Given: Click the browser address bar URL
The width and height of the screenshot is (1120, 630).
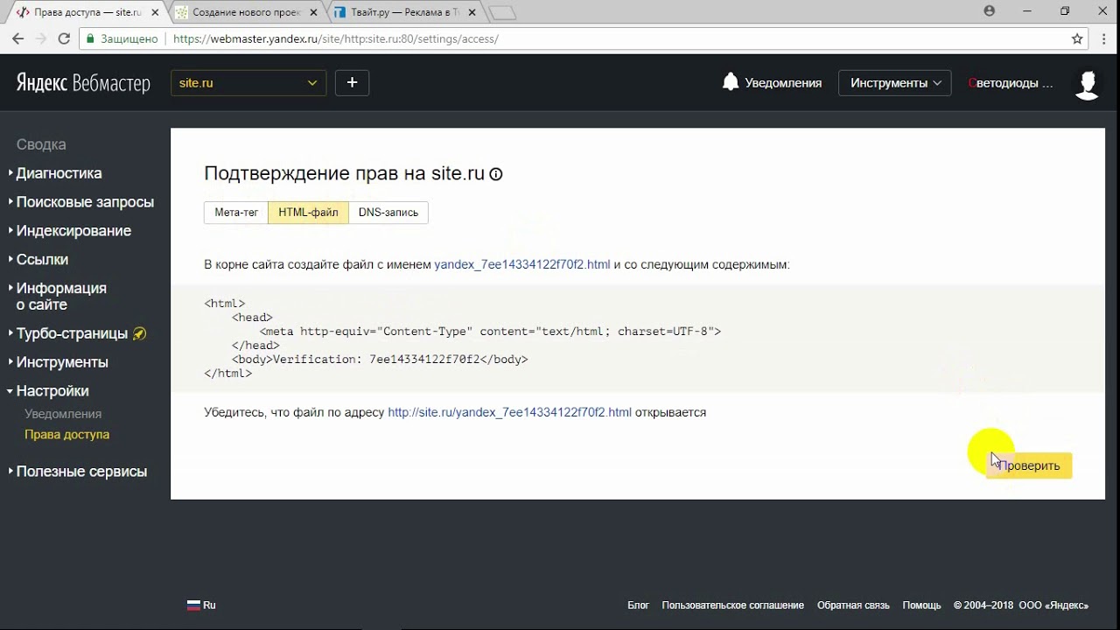Looking at the screenshot, I should point(336,38).
